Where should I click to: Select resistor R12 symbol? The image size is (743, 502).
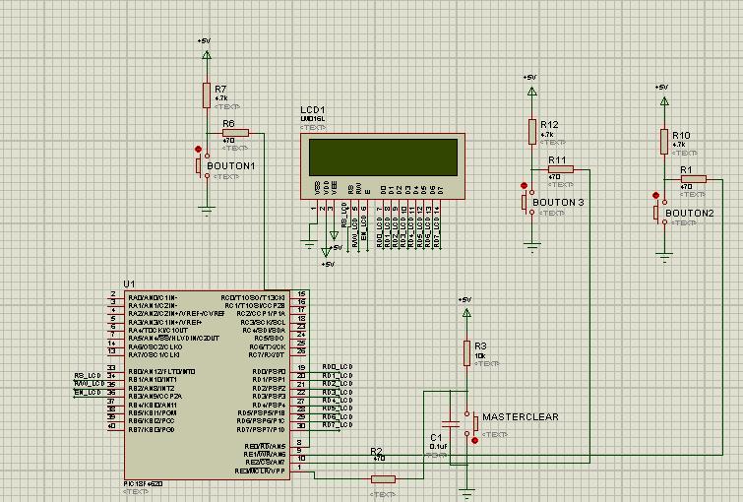coord(532,131)
